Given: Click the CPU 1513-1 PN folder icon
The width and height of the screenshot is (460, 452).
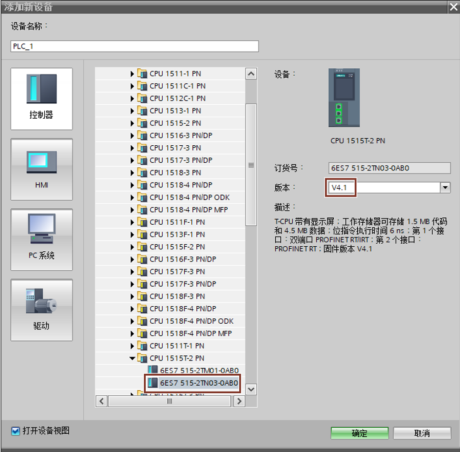Looking at the screenshot, I should click(142, 110).
